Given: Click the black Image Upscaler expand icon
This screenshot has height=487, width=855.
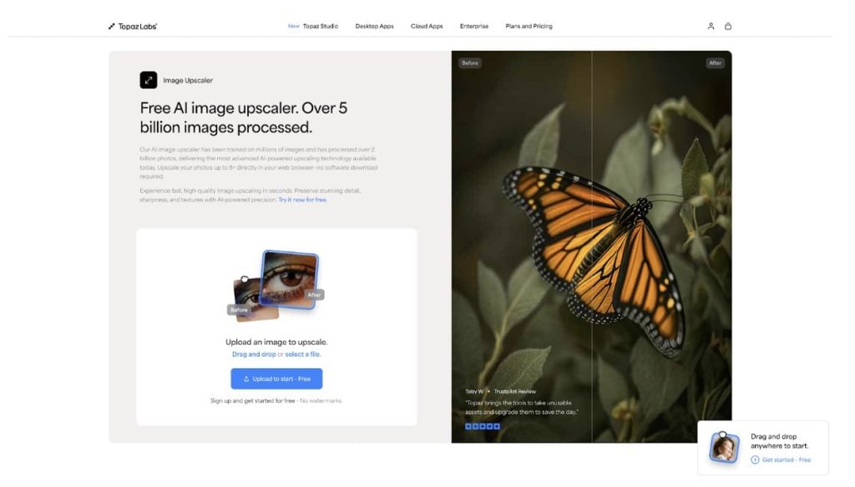Looking at the screenshot, I should tap(149, 80).
